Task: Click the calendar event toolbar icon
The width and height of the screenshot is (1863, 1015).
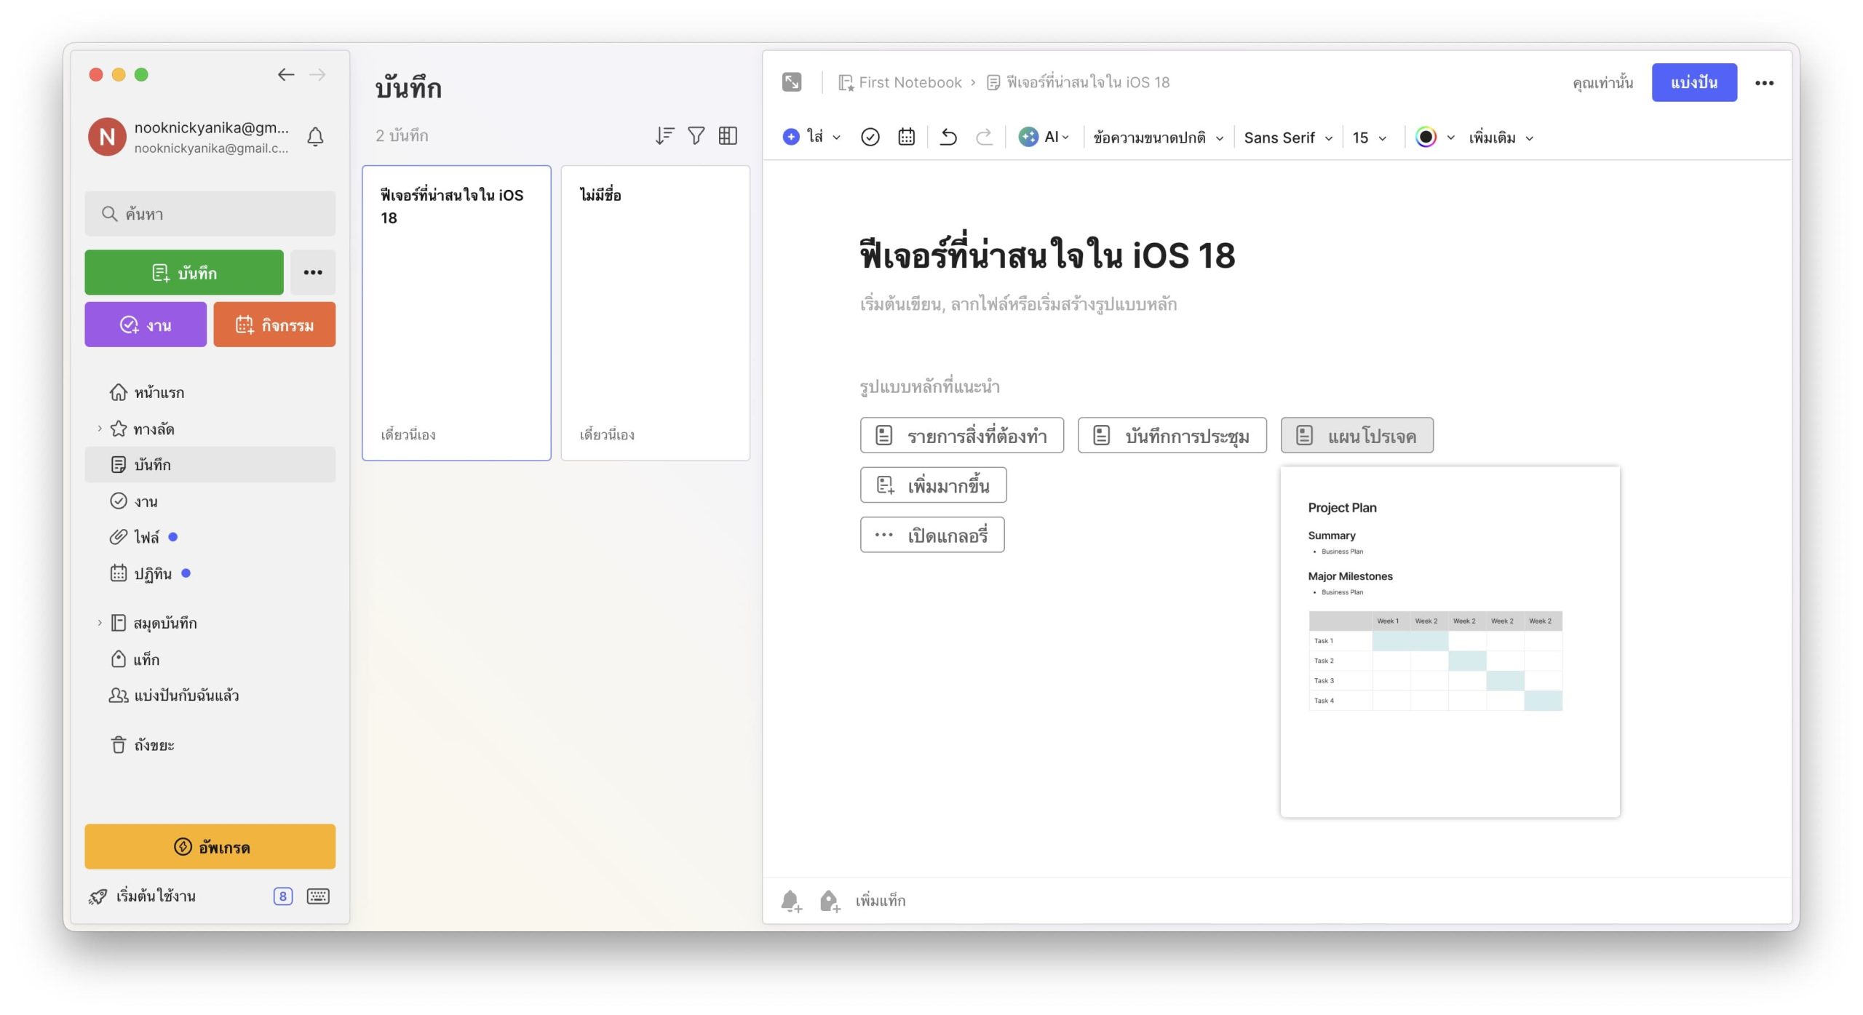Action: (x=906, y=137)
